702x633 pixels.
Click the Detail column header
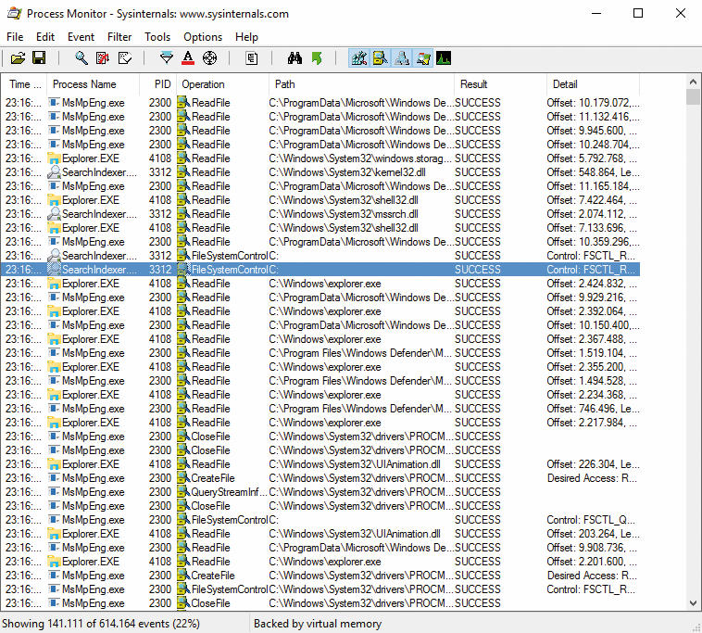click(593, 84)
